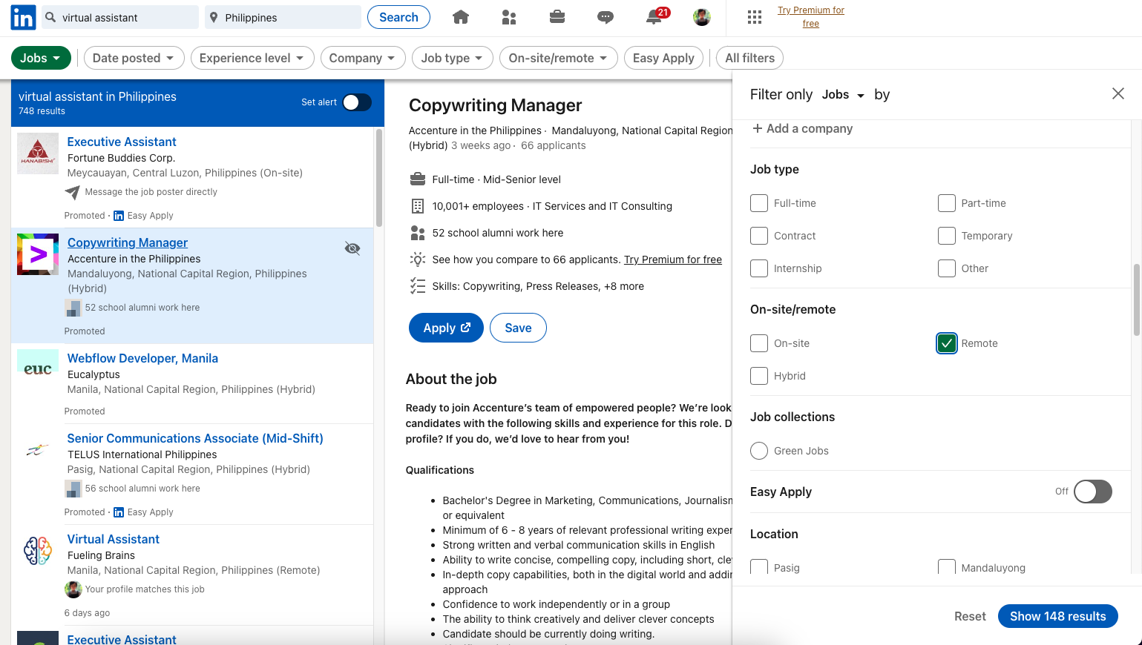Click the Accenture company logo
This screenshot has width=1142, height=645.
(x=38, y=254)
